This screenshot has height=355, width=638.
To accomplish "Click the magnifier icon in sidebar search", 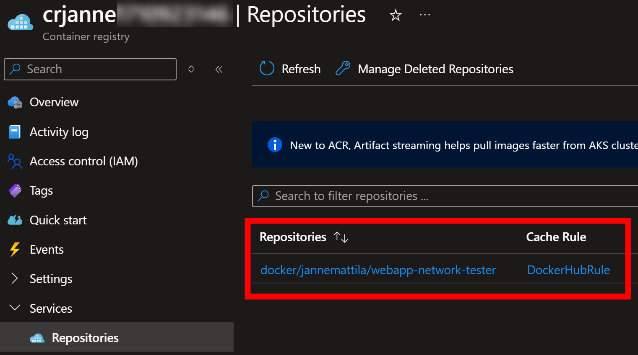I will (15, 69).
